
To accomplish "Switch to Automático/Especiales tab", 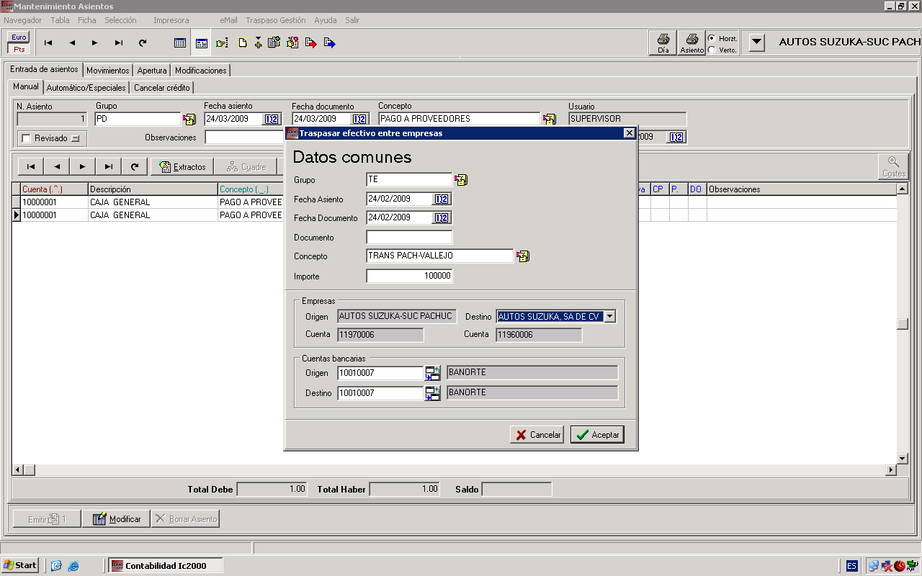I will tap(86, 88).
